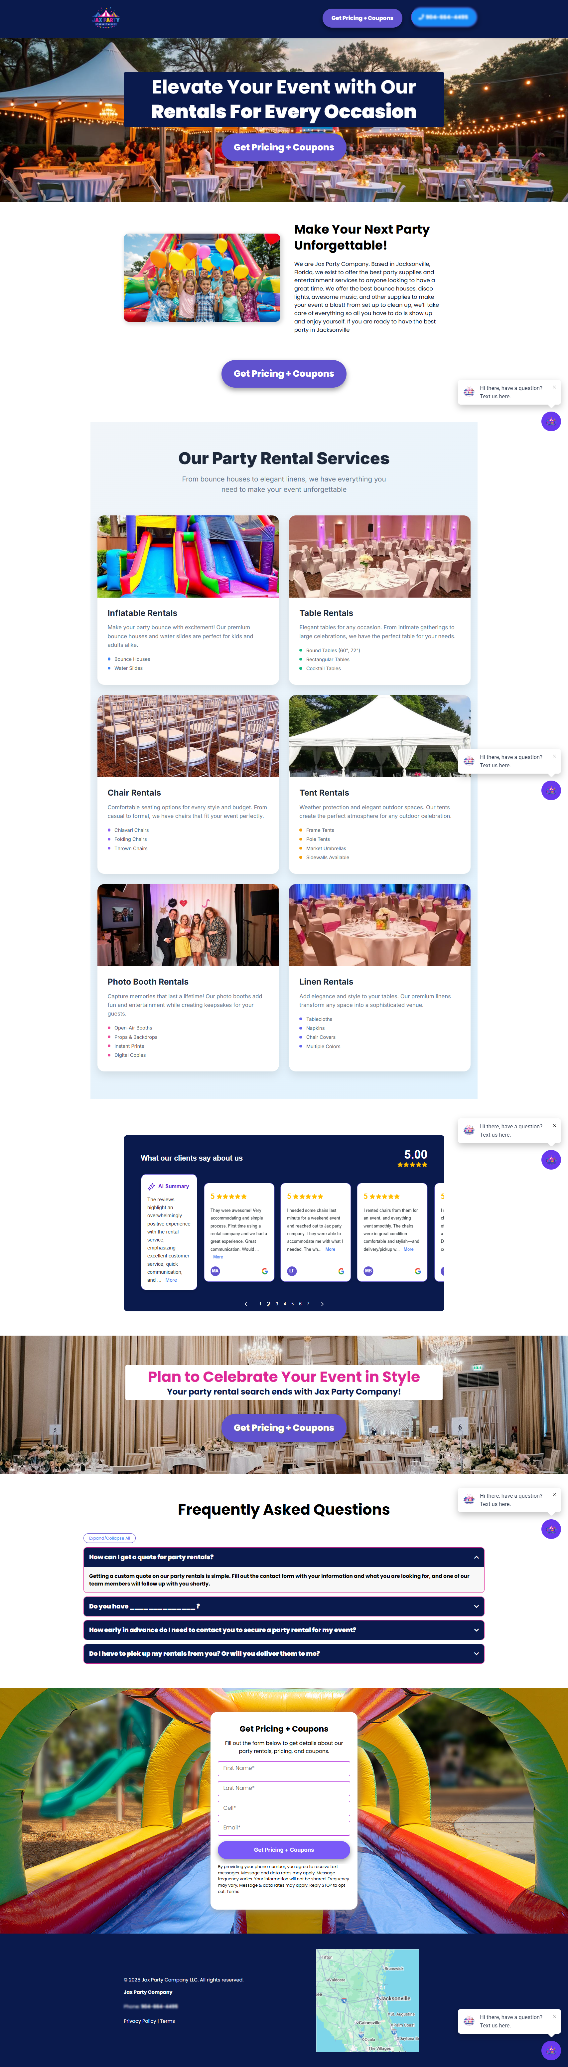Expand the 'Do you have ___?' question
Image resolution: width=568 pixels, height=2067 pixels.
[x=284, y=1606]
